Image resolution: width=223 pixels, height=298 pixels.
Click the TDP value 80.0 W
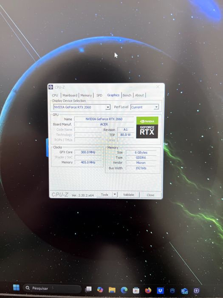coord(126,135)
